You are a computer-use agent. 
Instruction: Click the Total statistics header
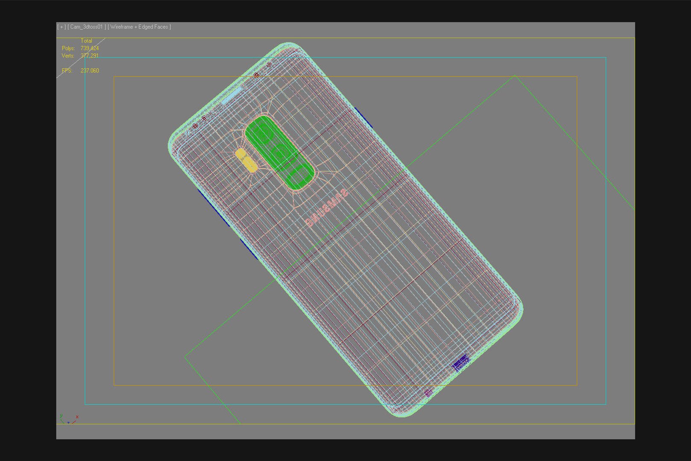[86, 41]
